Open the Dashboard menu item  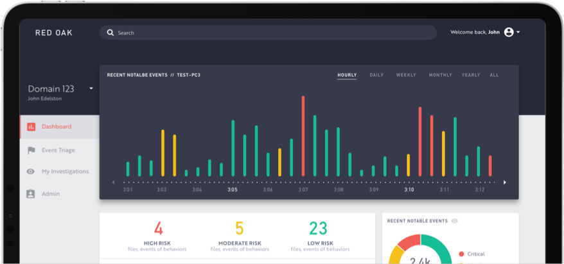(59, 127)
